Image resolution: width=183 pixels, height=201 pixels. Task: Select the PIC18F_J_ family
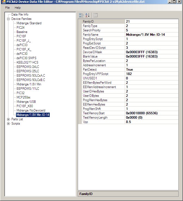pyautogui.click(x=24, y=41)
